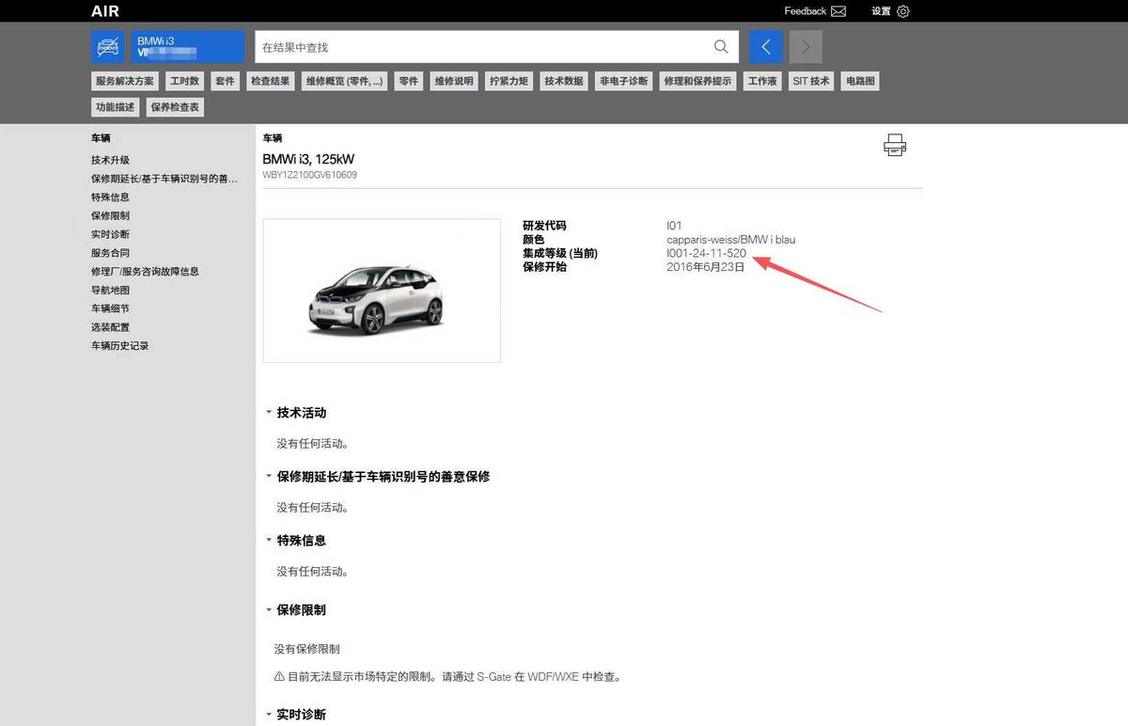
Task: Select the 拧紧力矩 button
Action: click(509, 81)
